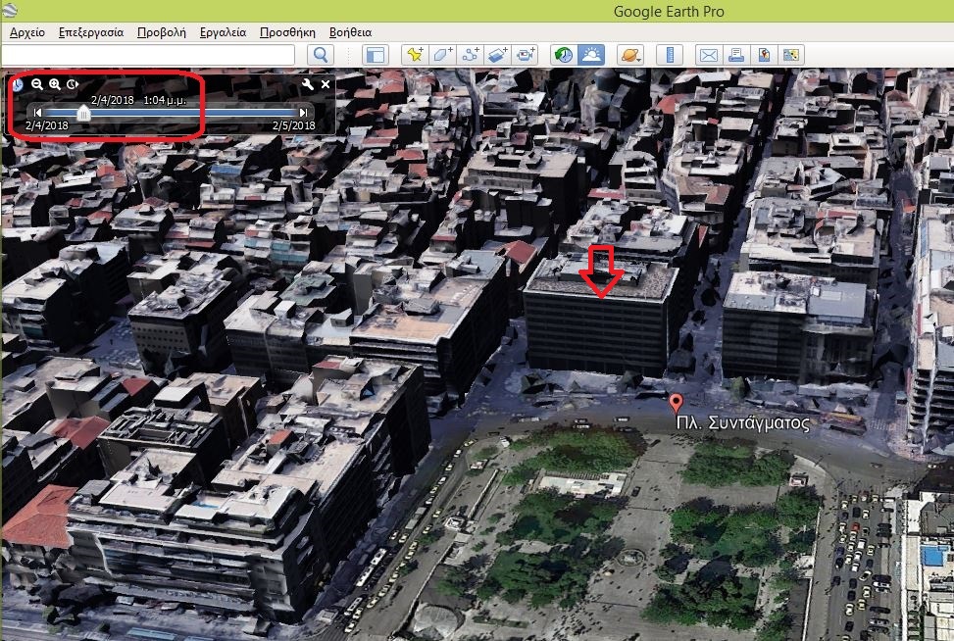Save image with toolbar icon
Image resolution: width=954 pixels, height=641 pixels.
764,55
